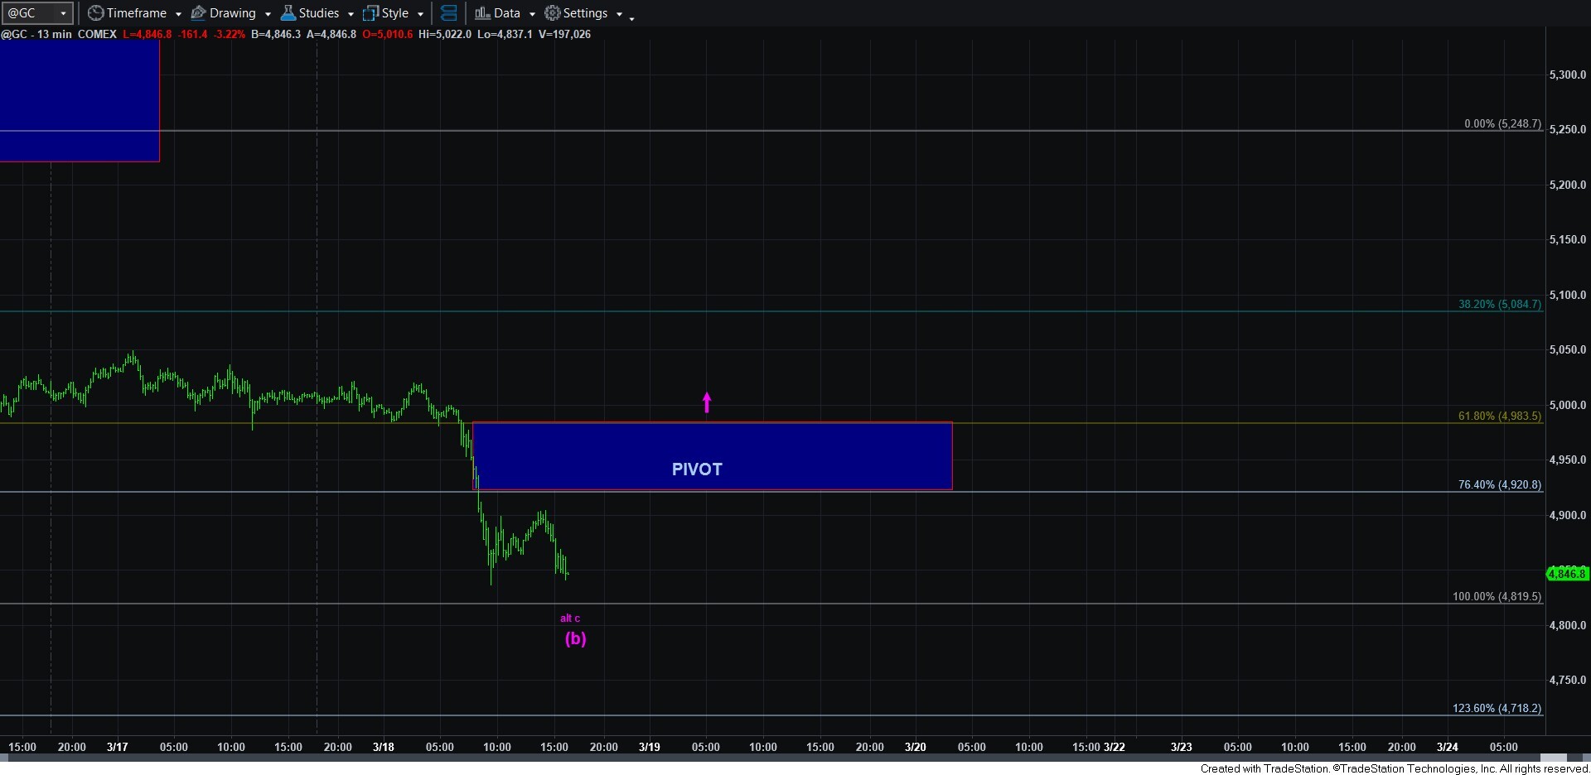Select the pink up arrow above PIVOT box

[707, 402]
